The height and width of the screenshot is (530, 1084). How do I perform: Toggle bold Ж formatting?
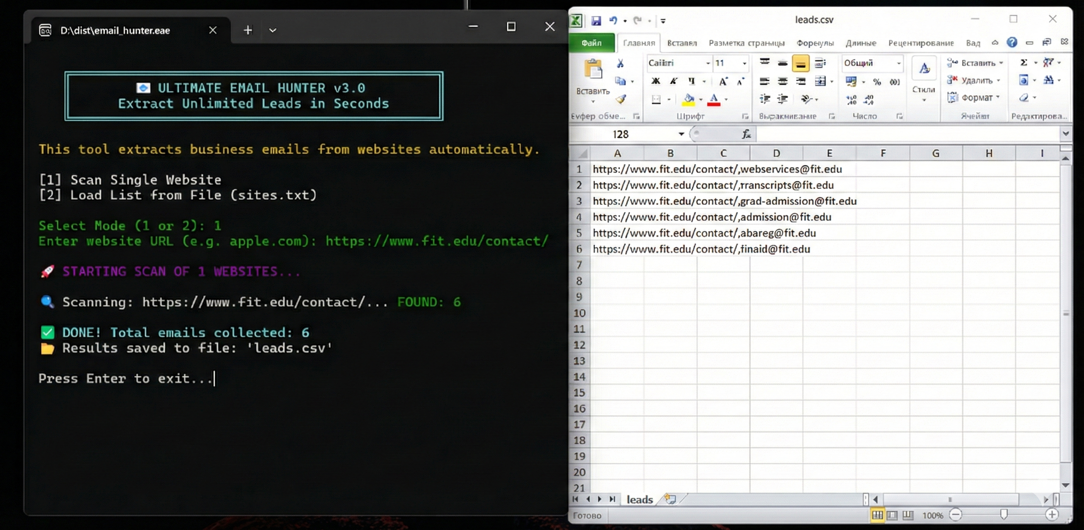click(656, 81)
